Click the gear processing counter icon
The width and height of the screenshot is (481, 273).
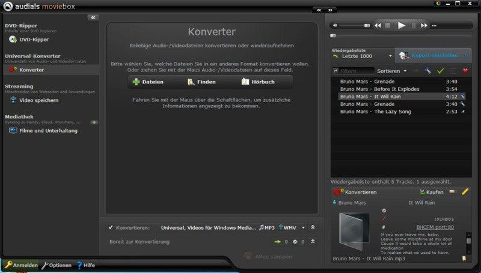pyautogui.click(x=295, y=242)
